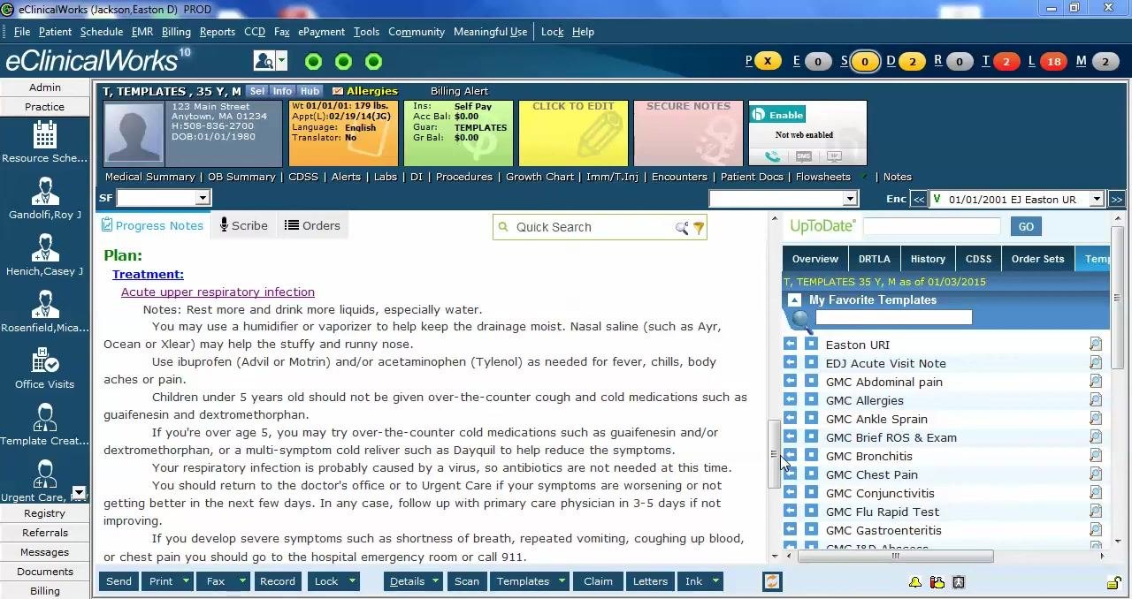
Task: Click the envelope icon next to Allergies
Action: tap(338, 91)
